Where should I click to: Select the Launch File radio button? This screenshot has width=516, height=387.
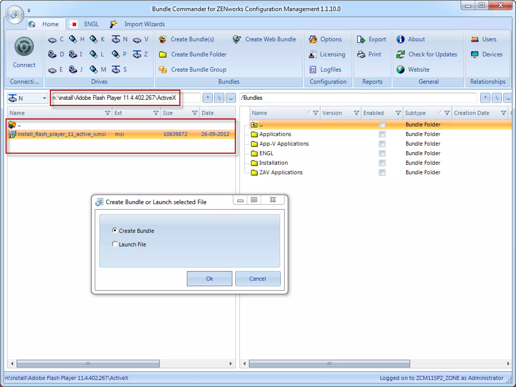(x=115, y=244)
